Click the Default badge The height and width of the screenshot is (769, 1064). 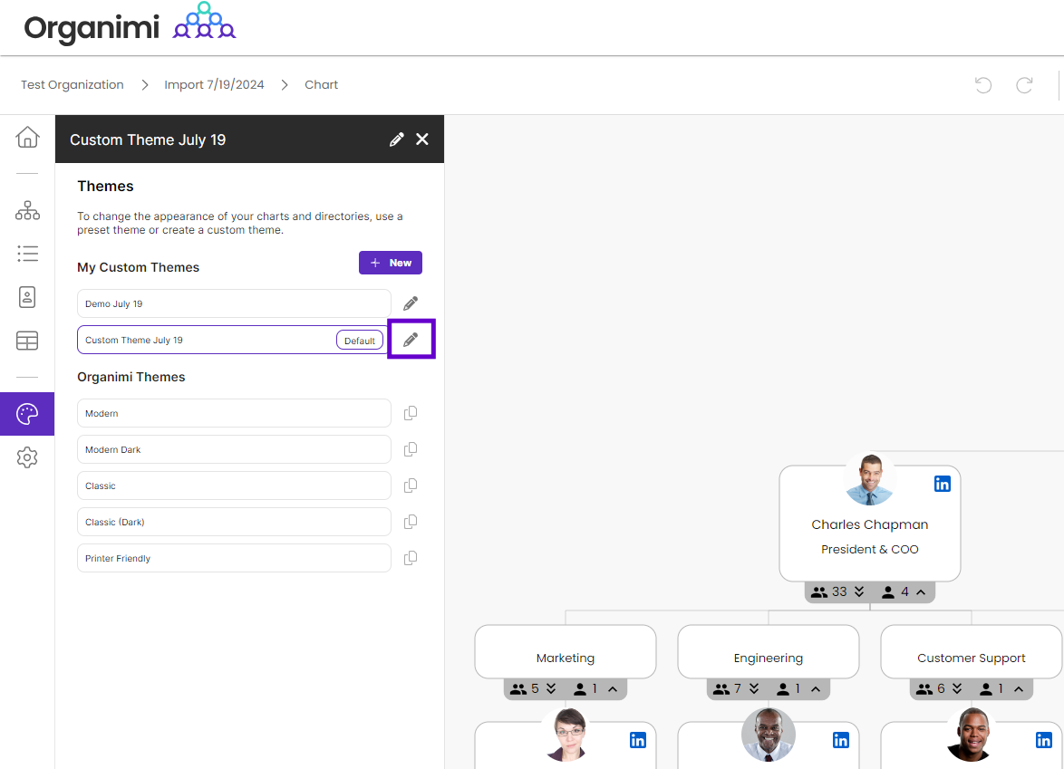[360, 341]
